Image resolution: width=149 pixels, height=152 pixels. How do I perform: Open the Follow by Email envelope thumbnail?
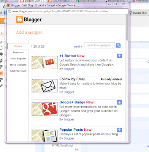45,85
